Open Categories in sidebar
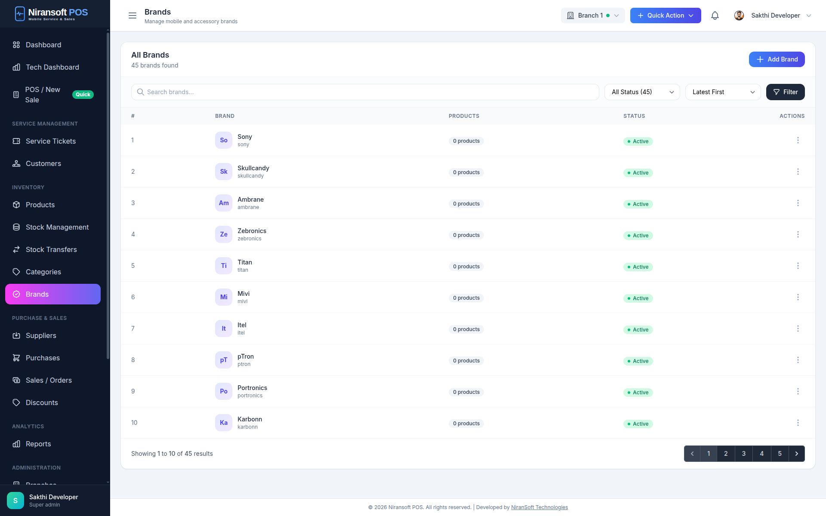This screenshot has height=516, width=826. (43, 272)
